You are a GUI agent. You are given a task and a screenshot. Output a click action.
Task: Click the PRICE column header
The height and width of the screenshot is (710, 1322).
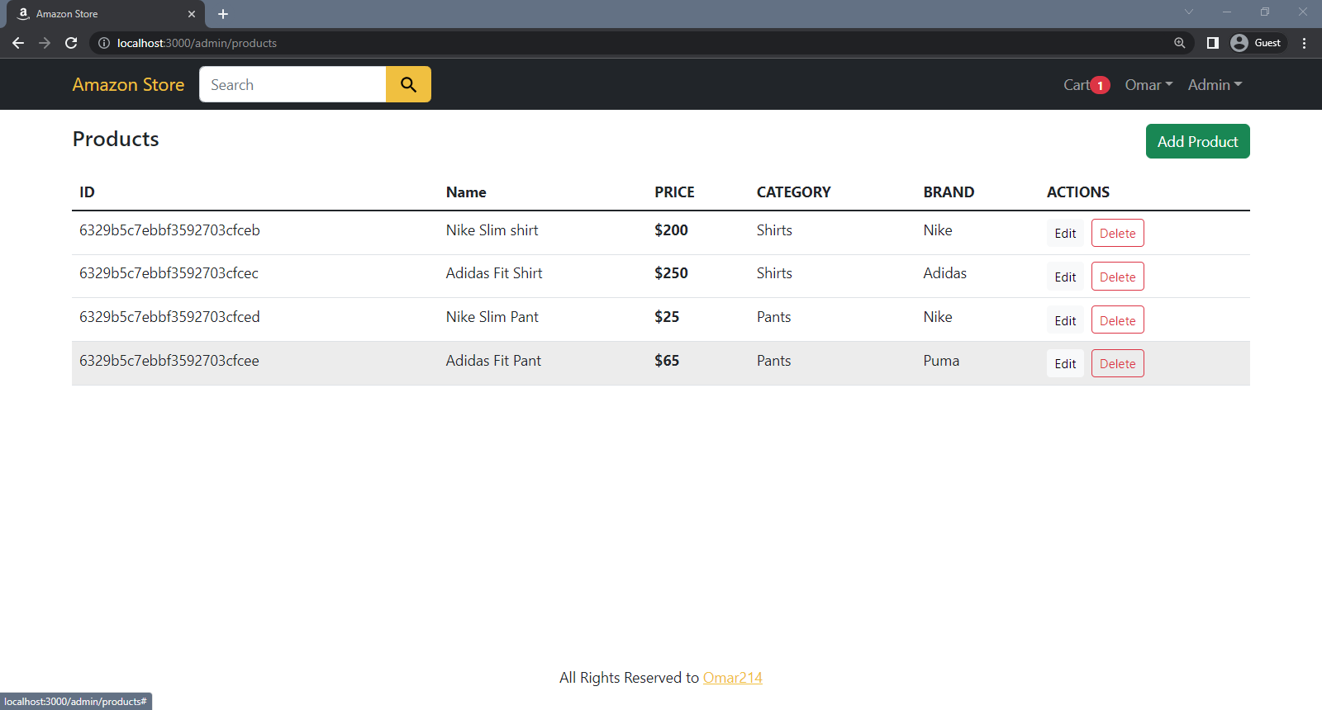pos(674,192)
